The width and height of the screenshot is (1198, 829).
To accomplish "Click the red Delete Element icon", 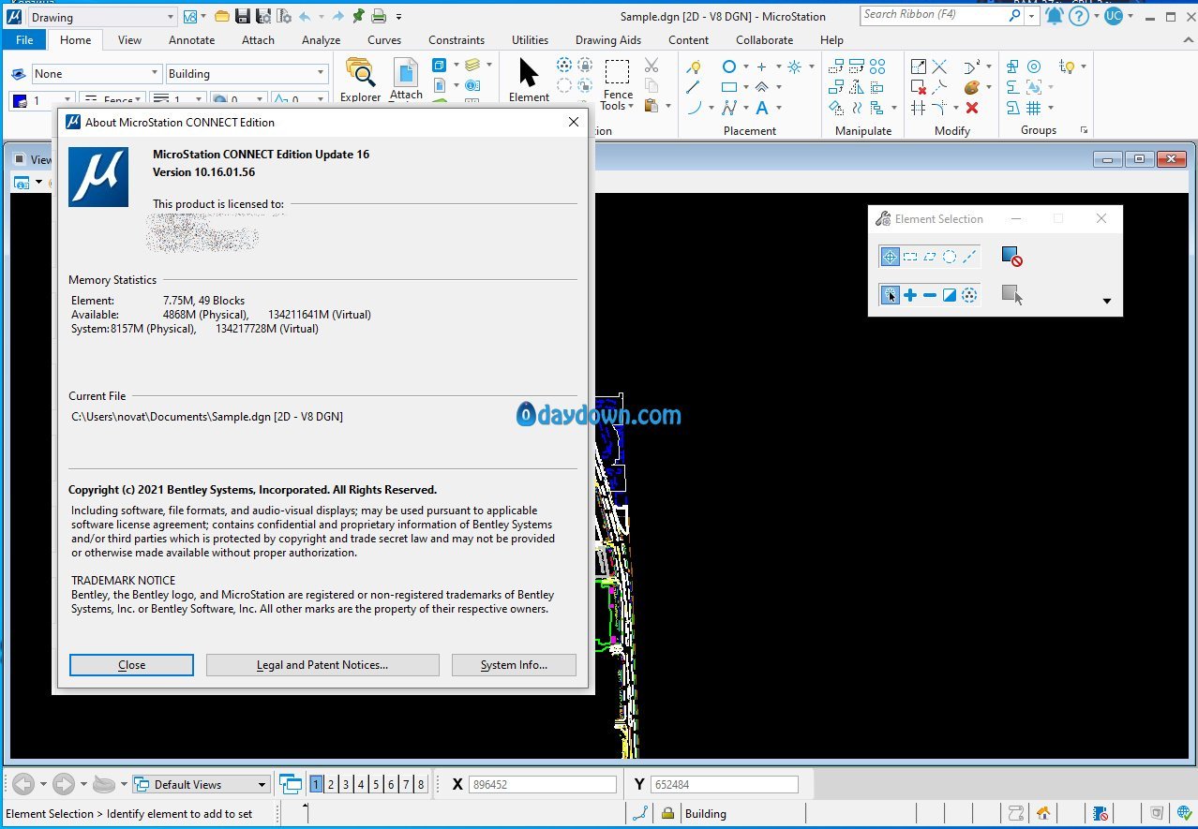I will click(x=972, y=108).
